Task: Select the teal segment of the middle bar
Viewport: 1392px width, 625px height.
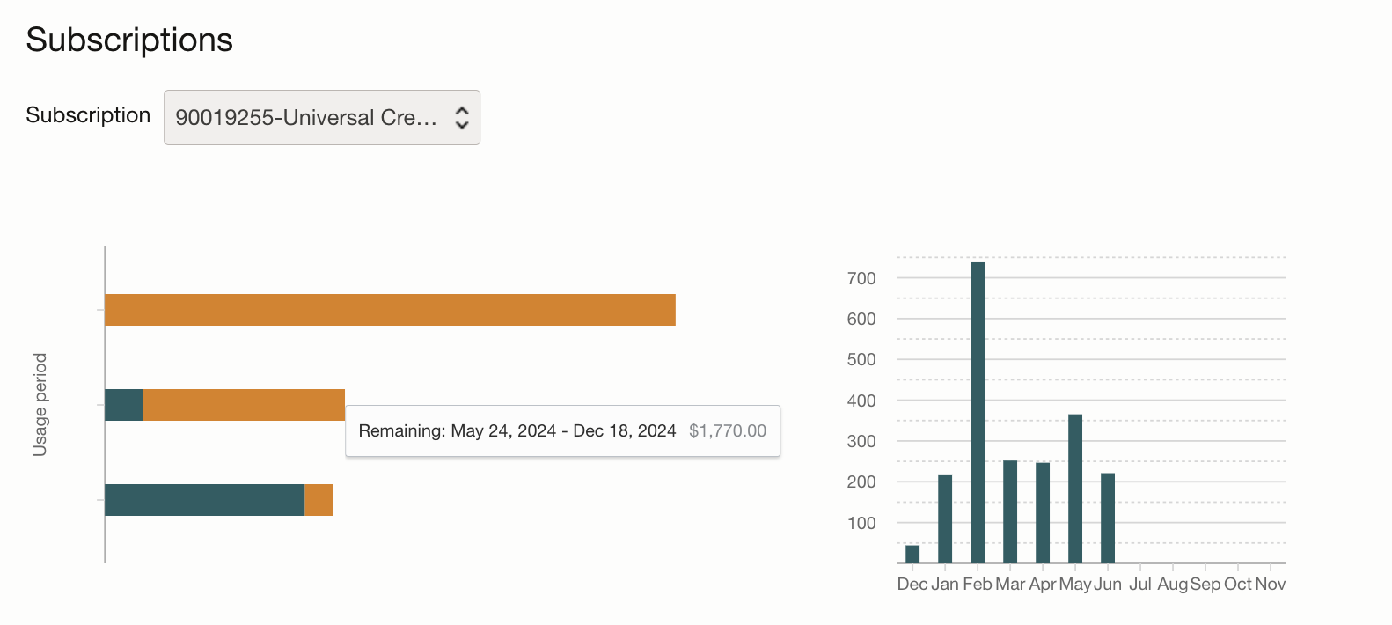Action: point(124,405)
